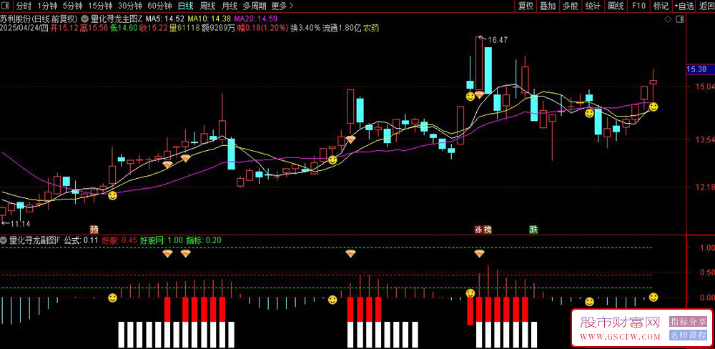Click main-chart smiley on MA20 line mid-chart
715x349 pixels.
click(x=333, y=160)
